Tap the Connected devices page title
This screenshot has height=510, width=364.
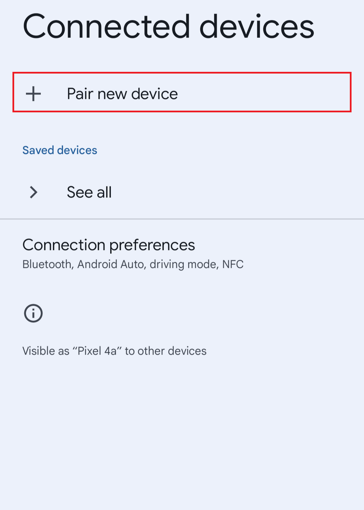pyautogui.click(x=168, y=27)
